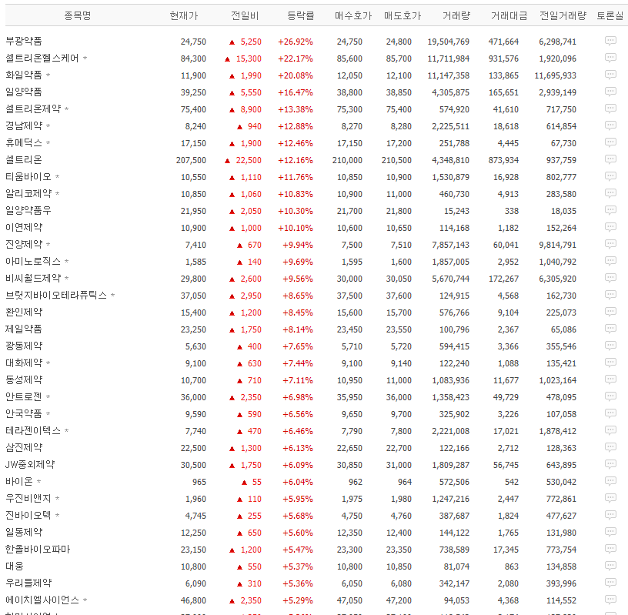The width and height of the screenshot is (628, 615).
Task: Open discussion room icon for 안트로젠
Action: point(610,396)
